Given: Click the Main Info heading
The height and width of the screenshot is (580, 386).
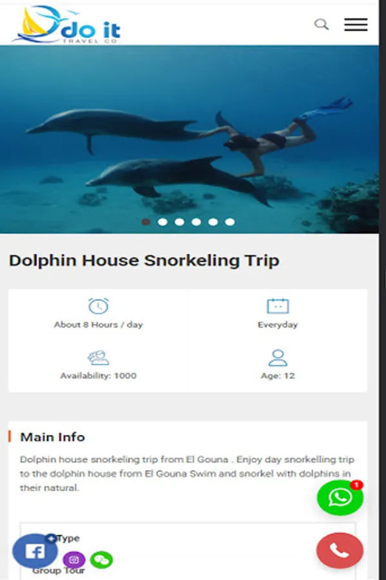Looking at the screenshot, I should click(52, 437).
